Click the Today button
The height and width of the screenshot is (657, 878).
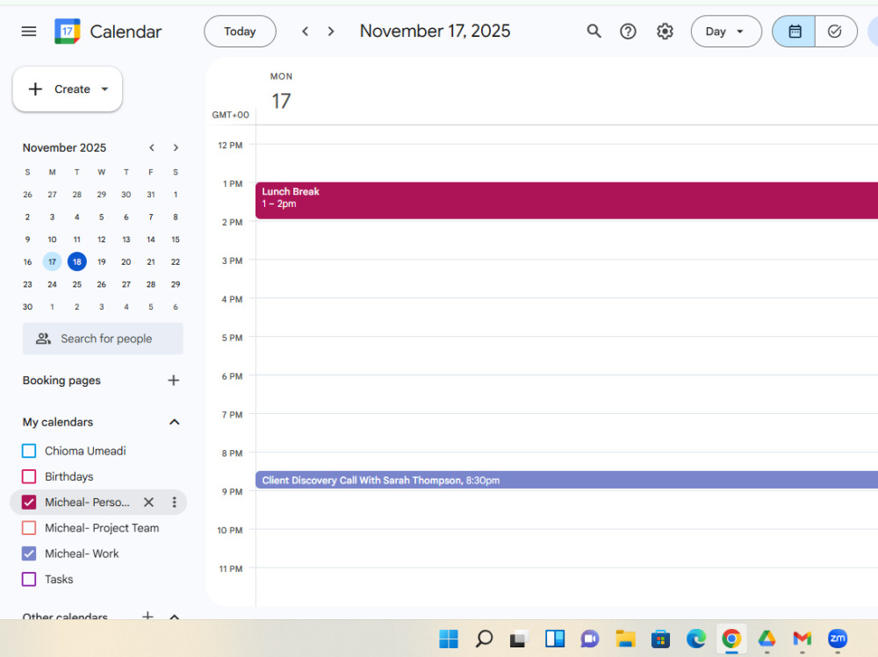tap(240, 32)
